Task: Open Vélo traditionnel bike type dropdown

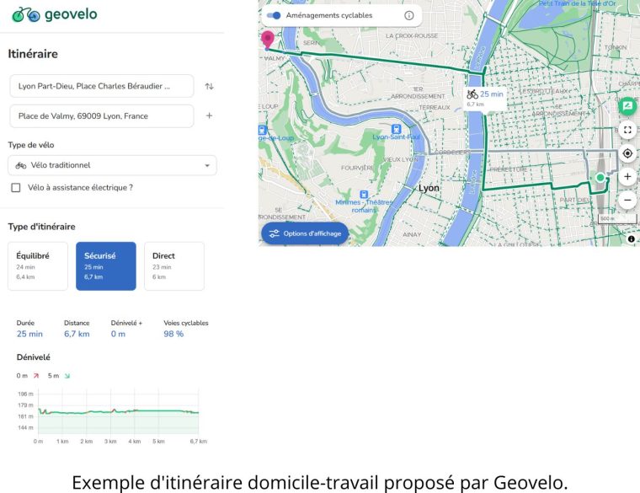Action: (x=112, y=165)
